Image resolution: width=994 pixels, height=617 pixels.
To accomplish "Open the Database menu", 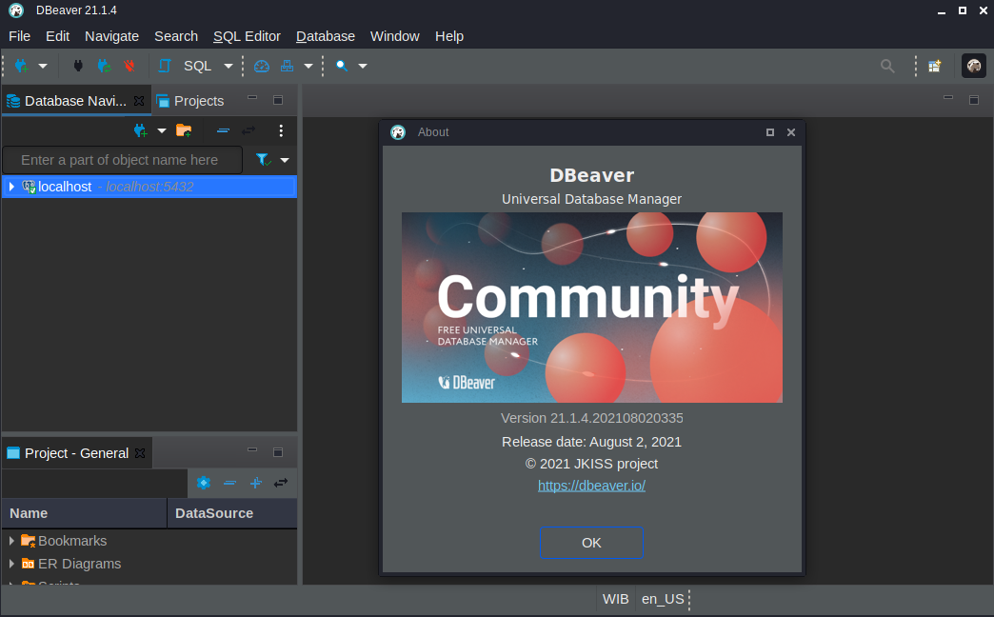I will pyautogui.click(x=325, y=36).
